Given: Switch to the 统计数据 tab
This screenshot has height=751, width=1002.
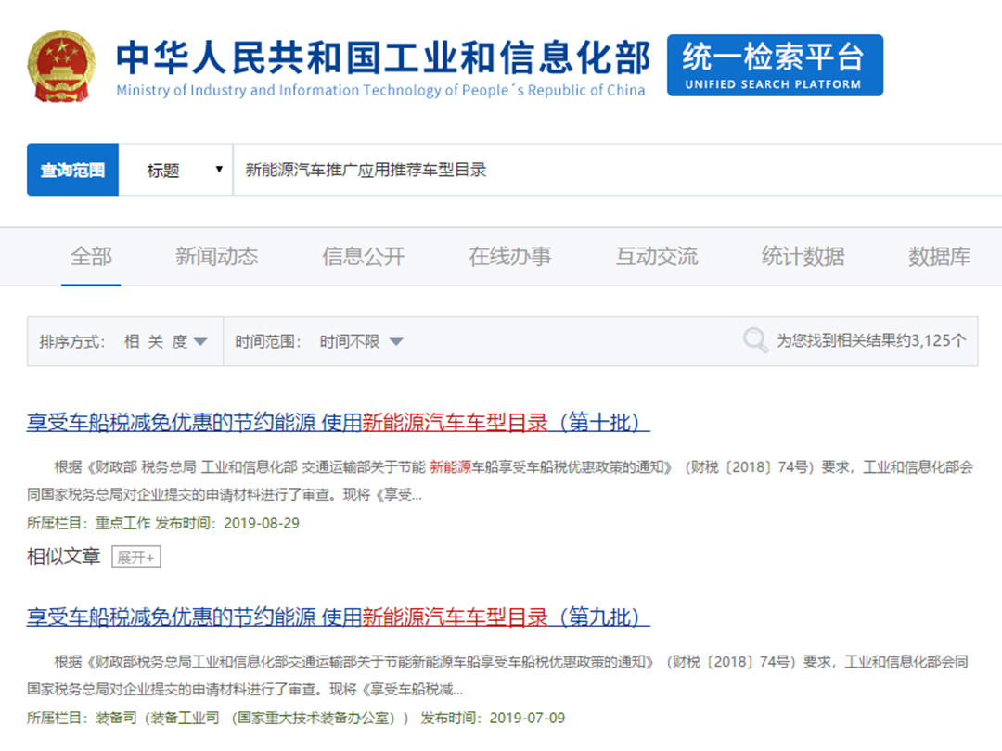Looking at the screenshot, I should coord(803,257).
